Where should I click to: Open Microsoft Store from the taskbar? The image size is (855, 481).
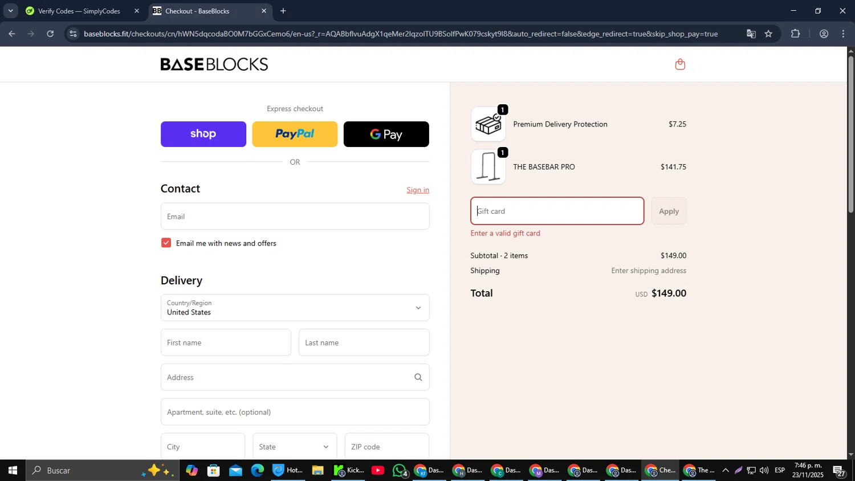(214, 470)
